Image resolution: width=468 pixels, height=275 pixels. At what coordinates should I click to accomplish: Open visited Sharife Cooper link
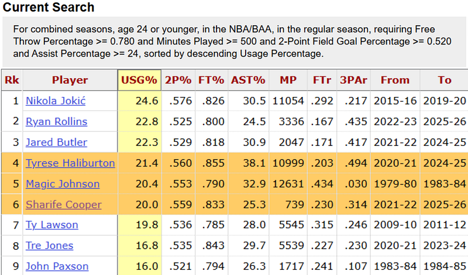64,204
